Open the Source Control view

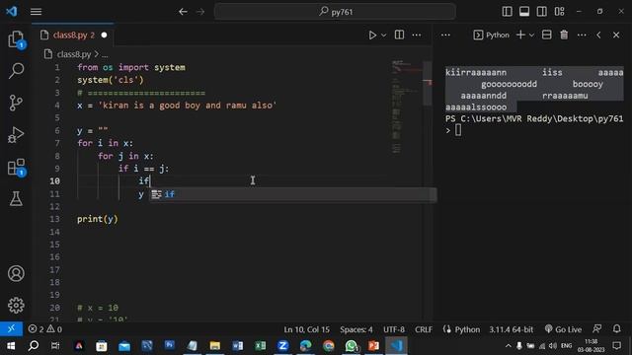(16, 103)
